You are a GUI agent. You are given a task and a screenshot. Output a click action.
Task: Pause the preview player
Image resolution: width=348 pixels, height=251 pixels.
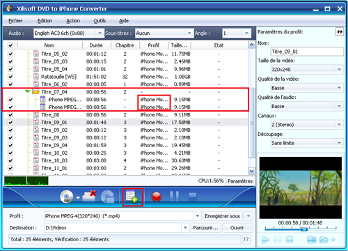coord(278,240)
